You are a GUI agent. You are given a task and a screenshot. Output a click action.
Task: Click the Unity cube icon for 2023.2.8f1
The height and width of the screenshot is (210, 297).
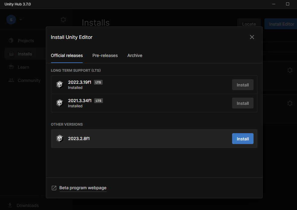[60, 139]
